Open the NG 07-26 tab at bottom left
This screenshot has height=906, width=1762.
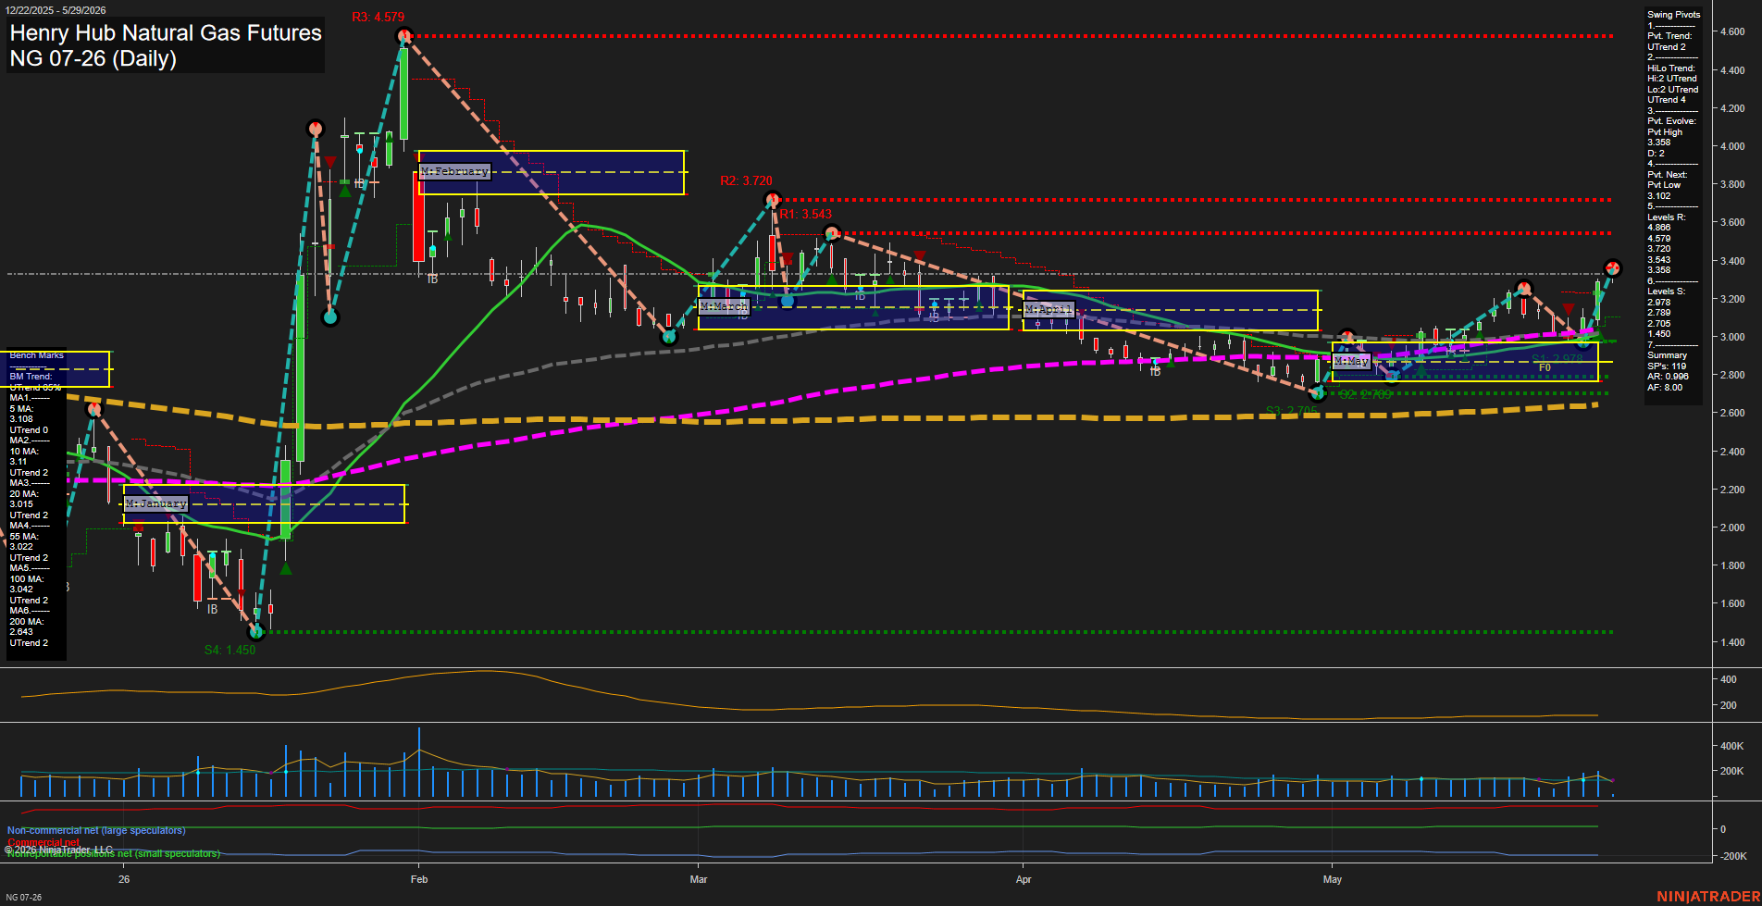tap(23, 897)
